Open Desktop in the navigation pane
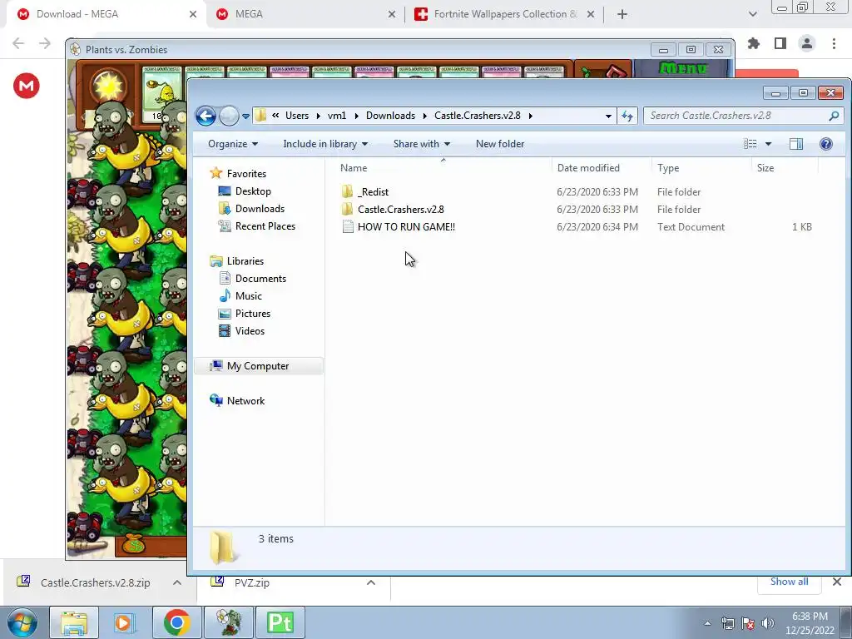The height and width of the screenshot is (639, 852). coord(253,191)
